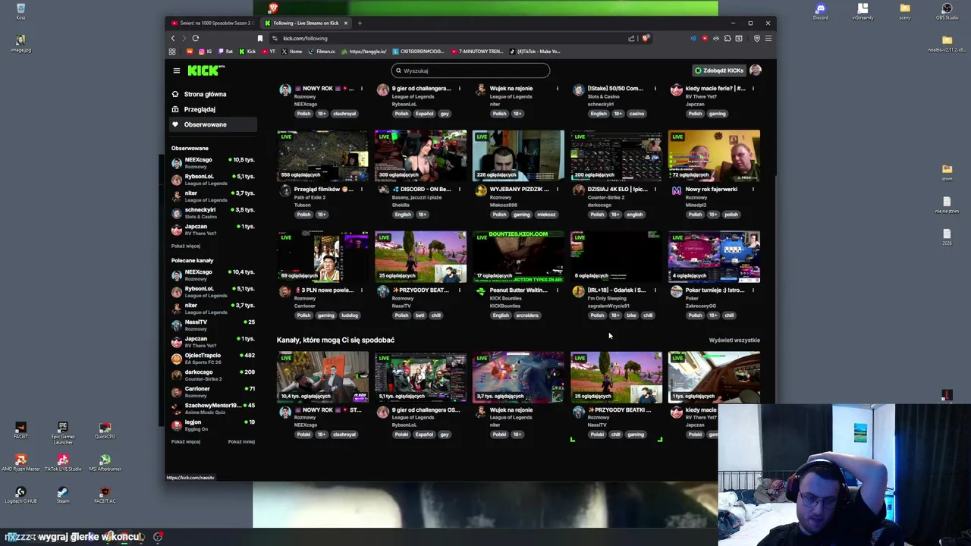The width and height of the screenshot is (971, 546).
Task: Open the Steam desktop shortcut
Action: point(63,495)
